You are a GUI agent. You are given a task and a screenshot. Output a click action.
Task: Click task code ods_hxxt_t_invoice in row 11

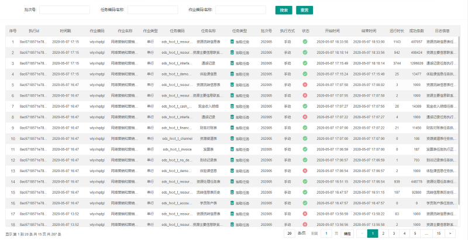(177, 149)
